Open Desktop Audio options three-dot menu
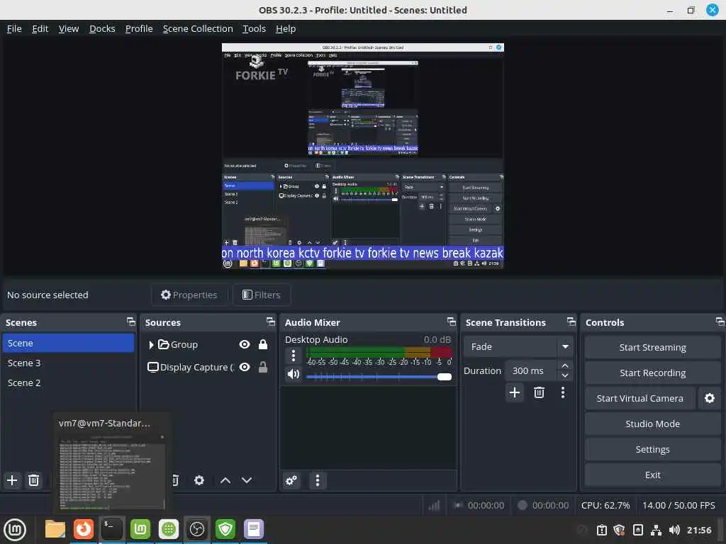The width and height of the screenshot is (726, 544). click(293, 356)
